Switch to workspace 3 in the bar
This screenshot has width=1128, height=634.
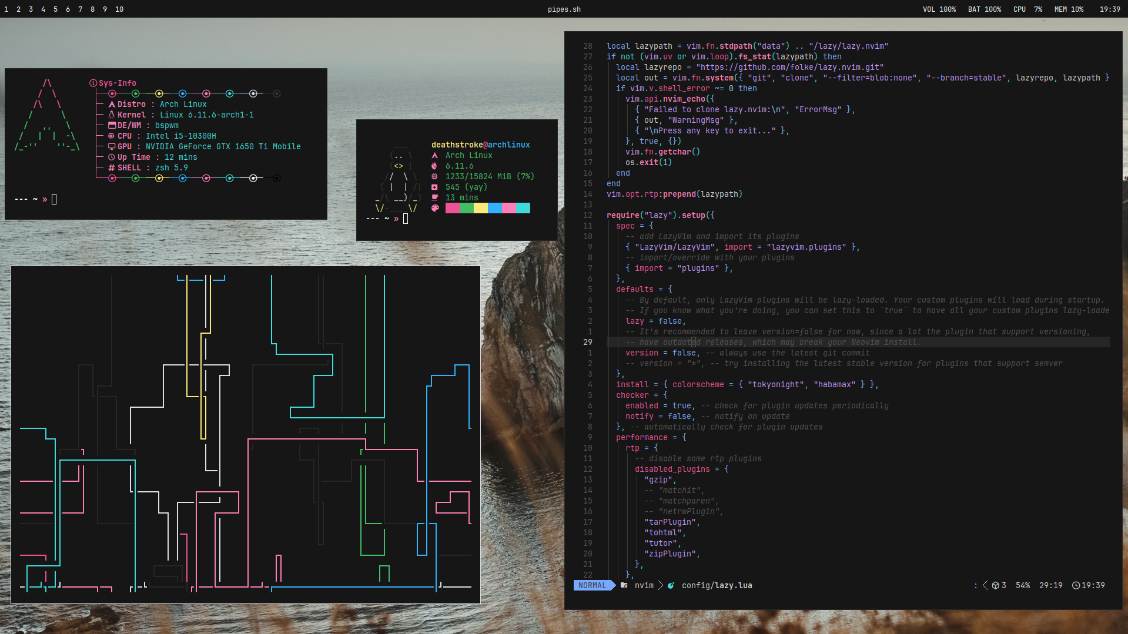coord(31,9)
